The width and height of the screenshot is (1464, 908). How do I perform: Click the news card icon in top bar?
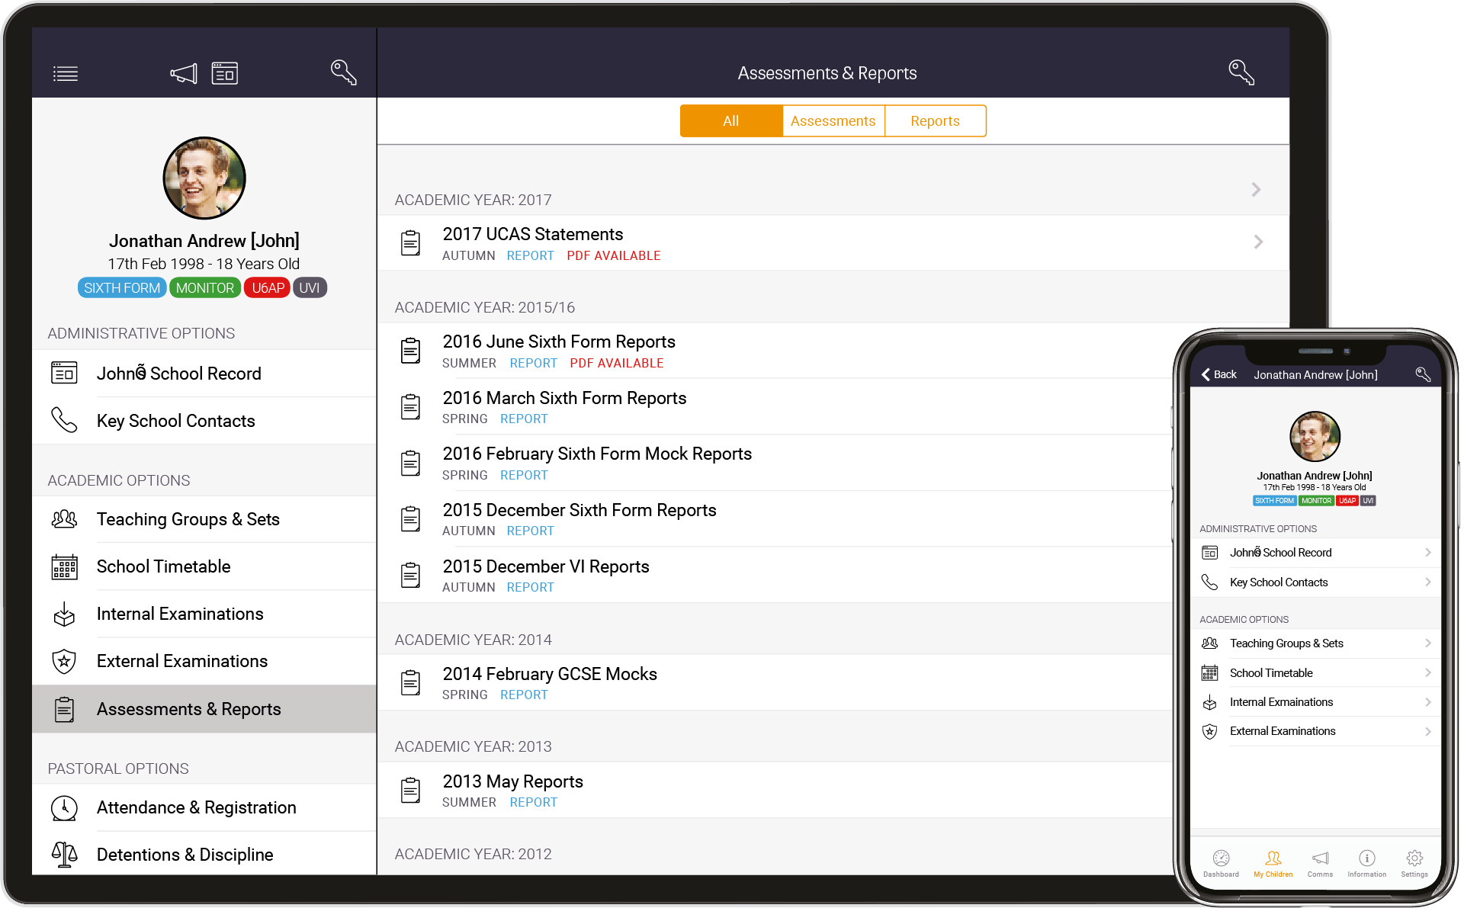click(225, 73)
